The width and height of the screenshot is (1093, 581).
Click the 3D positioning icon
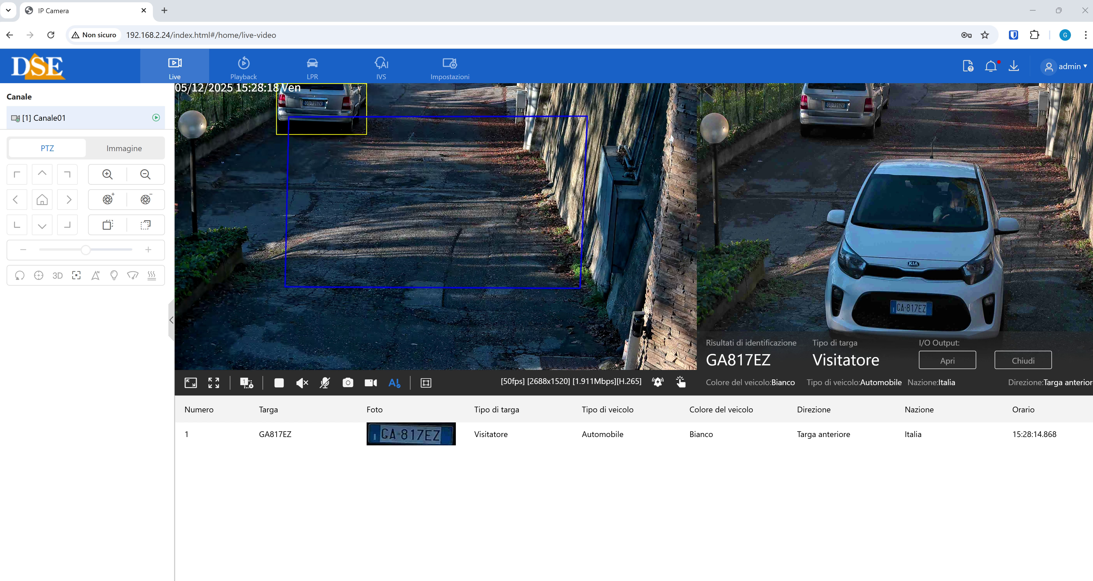click(x=57, y=276)
